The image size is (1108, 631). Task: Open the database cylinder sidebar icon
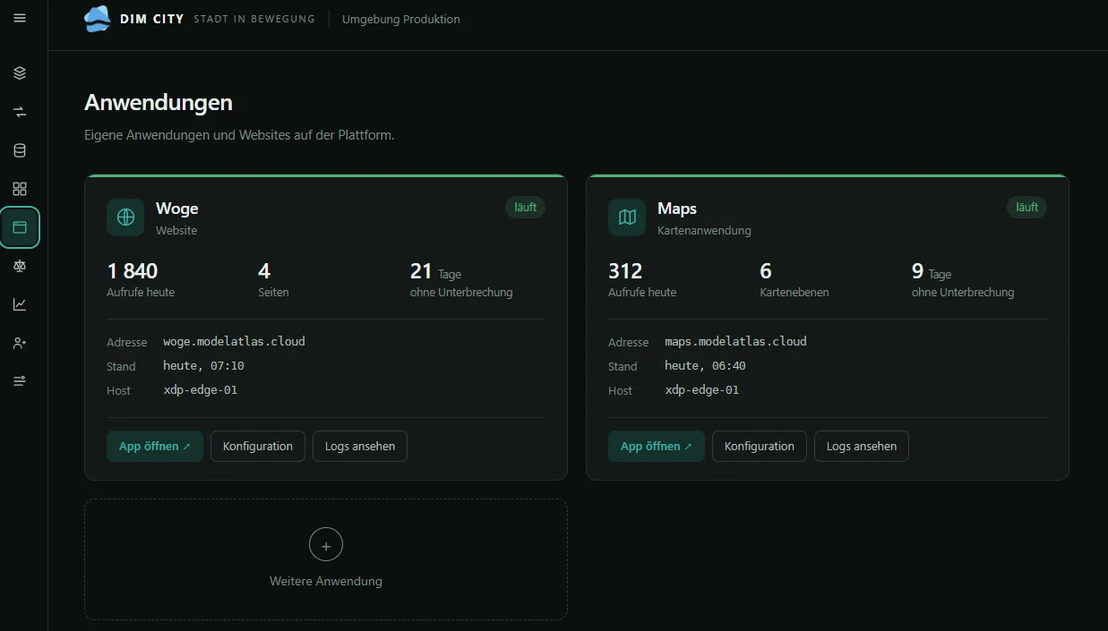[20, 150]
